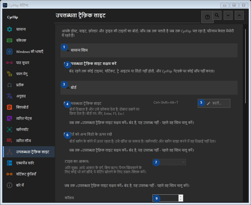Click the चयन मेनू icon
Image resolution: width=251 pixels, height=205 pixels.
(x=9, y=74)
